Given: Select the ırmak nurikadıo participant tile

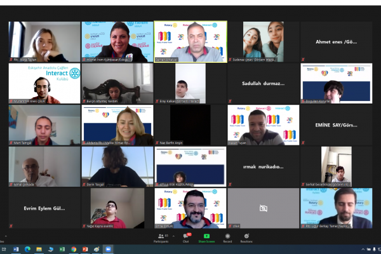Looking at the screenshot, I should (x=263, y=167).
